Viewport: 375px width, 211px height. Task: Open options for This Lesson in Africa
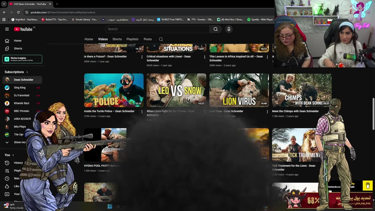tap(267, 57)
